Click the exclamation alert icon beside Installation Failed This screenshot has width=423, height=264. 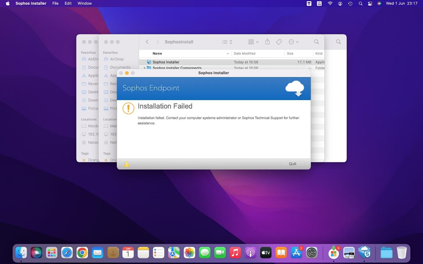click(128, 108)
